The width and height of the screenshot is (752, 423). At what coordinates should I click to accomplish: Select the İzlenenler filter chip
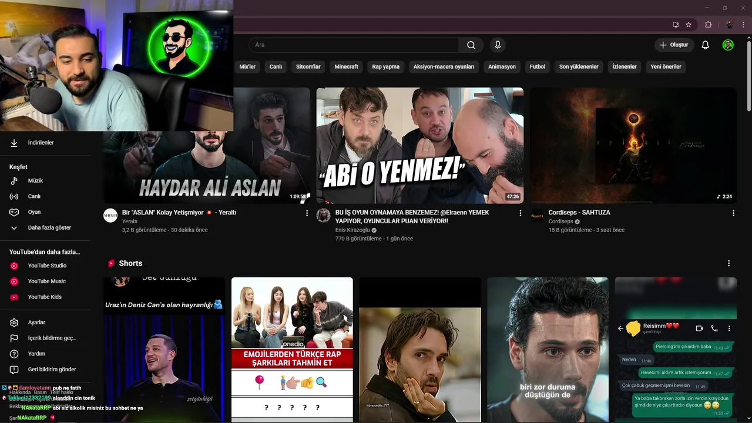point(625,67)
